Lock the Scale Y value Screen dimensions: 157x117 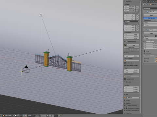(x=138, y=28)
